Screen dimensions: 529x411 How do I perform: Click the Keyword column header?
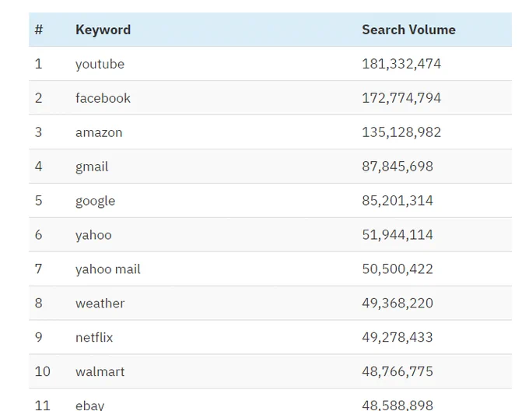click(103, 30)
